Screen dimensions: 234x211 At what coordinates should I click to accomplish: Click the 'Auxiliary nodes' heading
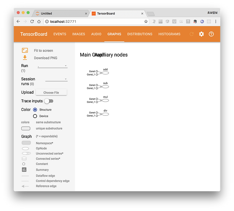111,55
